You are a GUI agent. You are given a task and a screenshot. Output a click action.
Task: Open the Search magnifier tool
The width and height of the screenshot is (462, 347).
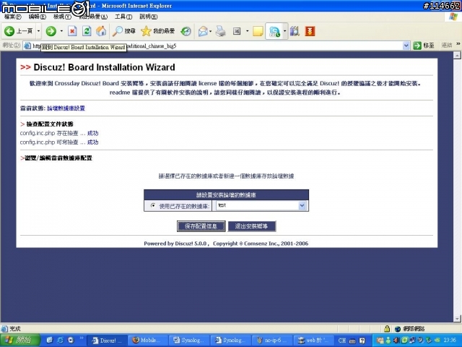pyautogui.click(x=124, y=31)
